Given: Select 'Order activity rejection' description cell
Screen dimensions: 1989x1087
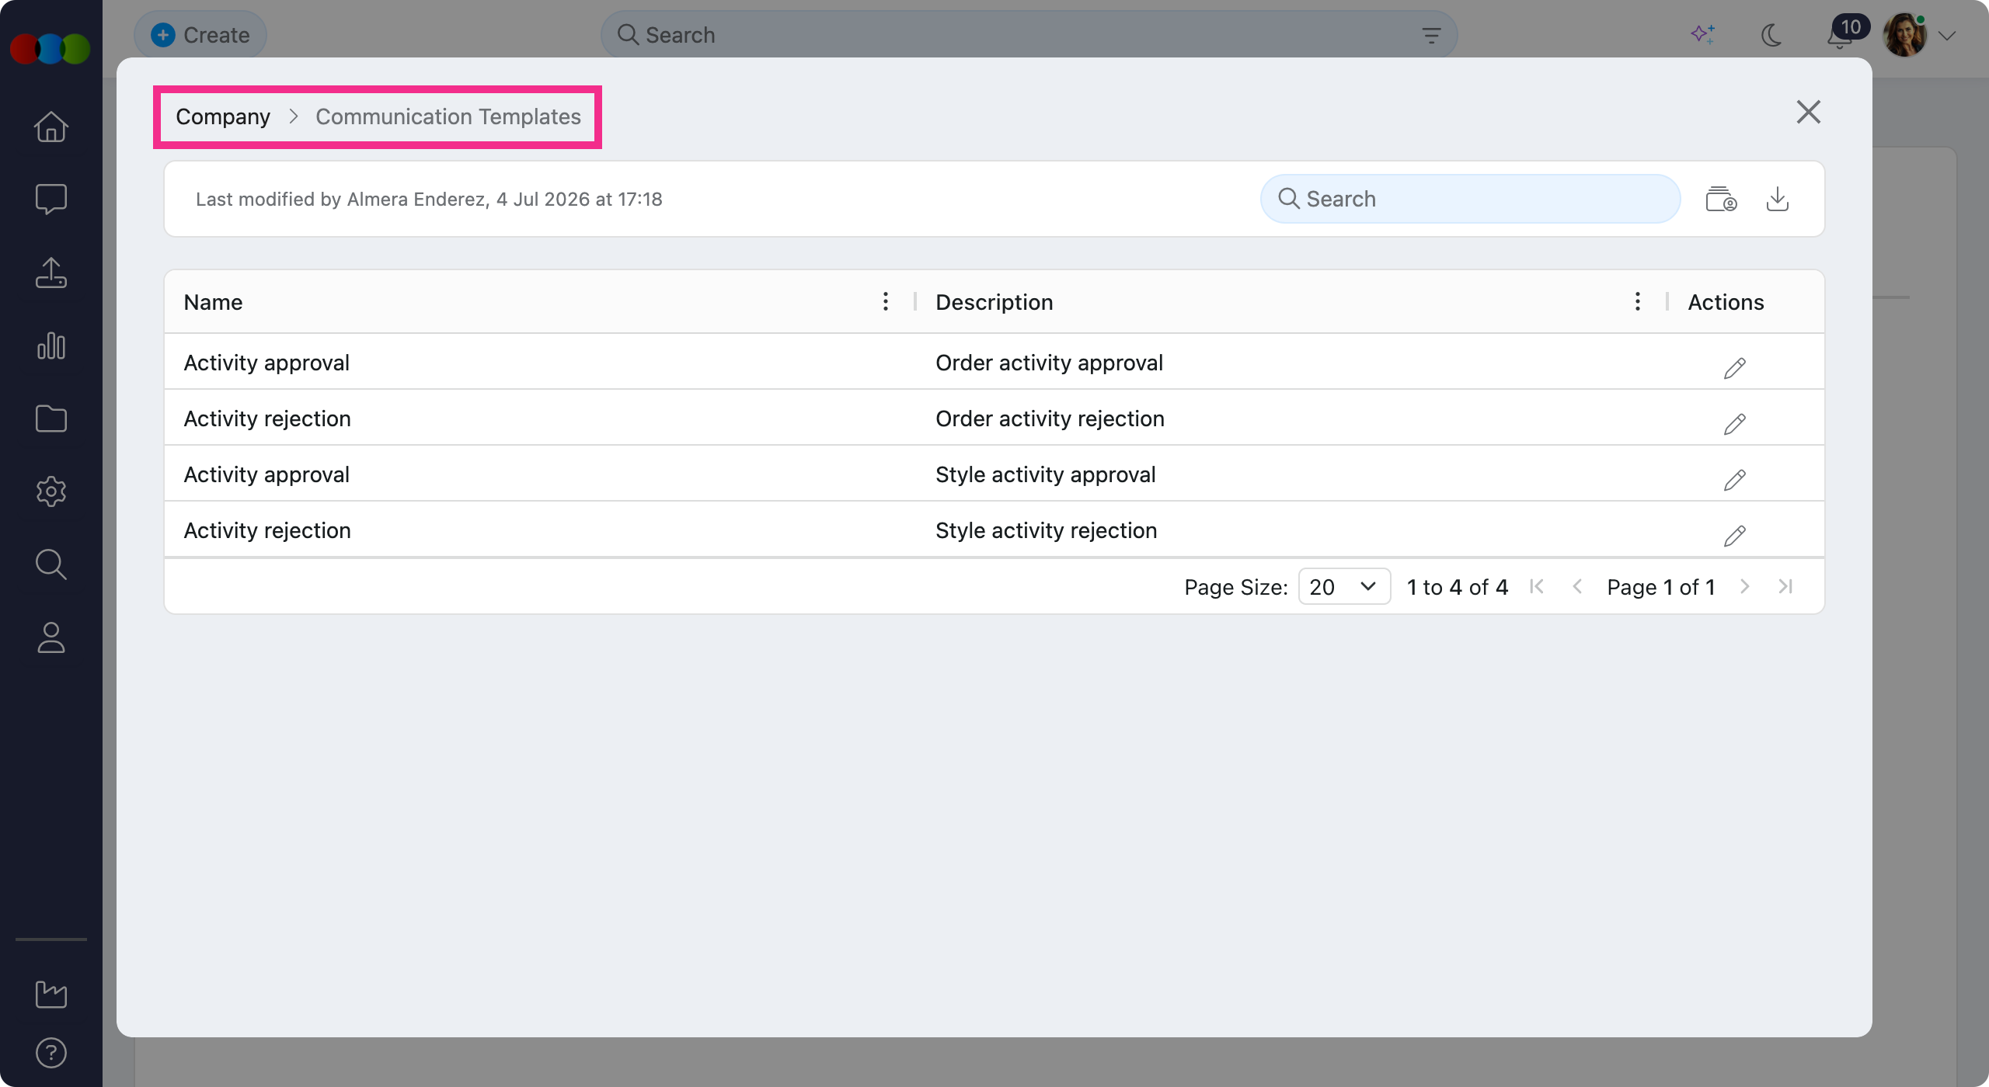Looking at the screenshot, I should point(1050,418).
